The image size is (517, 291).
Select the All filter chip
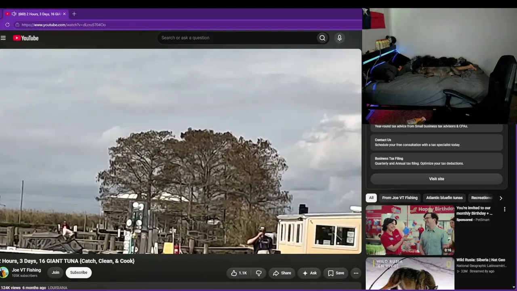coord(371,198)
